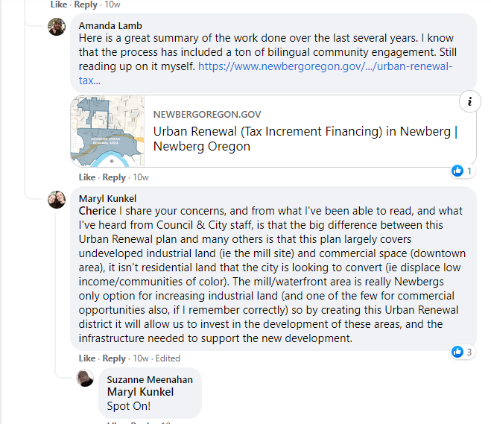This screenshot has height=424, width=491.
Task: Like Maryl Kunkel's comment
Action: 86,358
